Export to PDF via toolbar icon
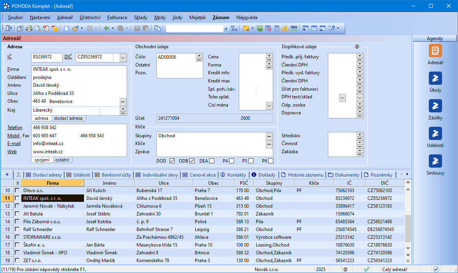 [x=46, y=28]
